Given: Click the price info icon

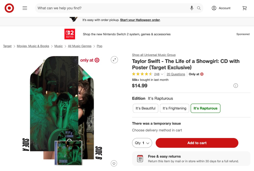Looking at the screenshot, I should (236, 86).
